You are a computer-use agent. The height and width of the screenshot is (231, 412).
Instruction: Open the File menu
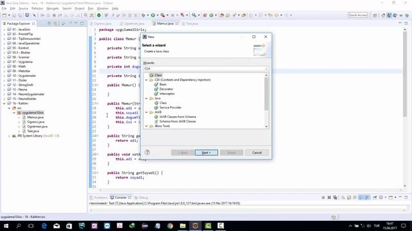(4, 8)
